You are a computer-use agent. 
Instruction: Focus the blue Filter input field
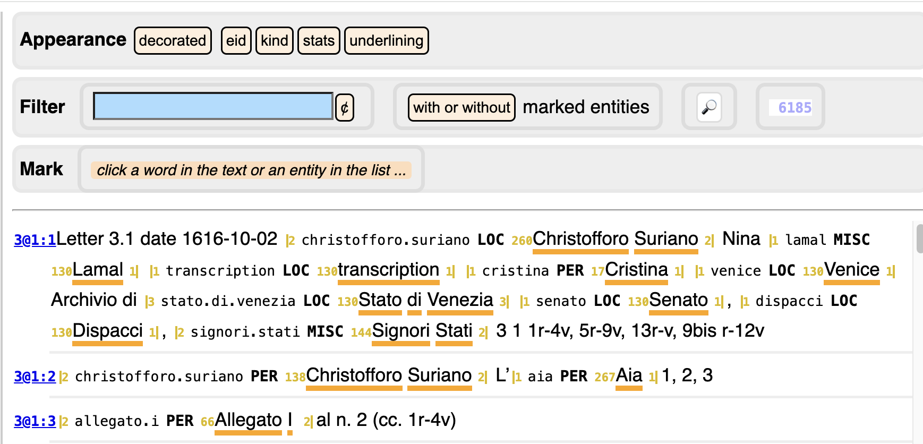pos(213,106)
